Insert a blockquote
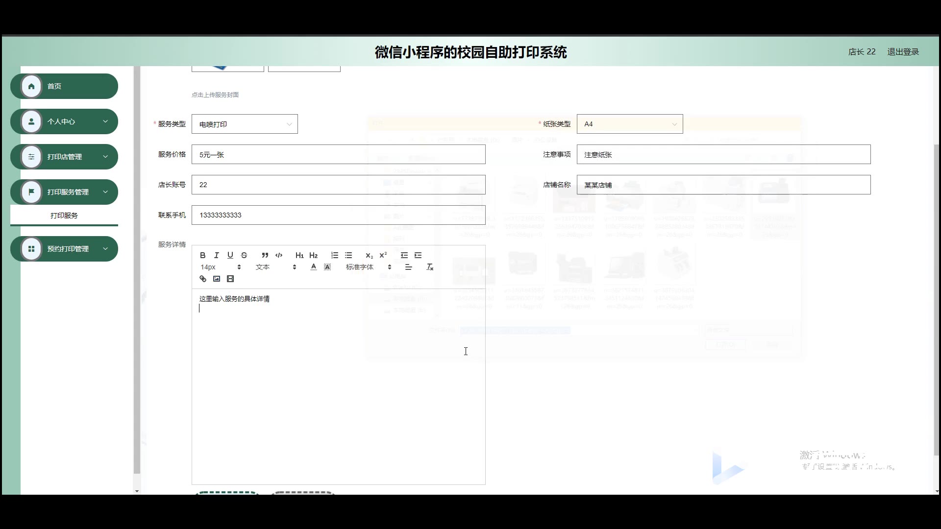Screen dimensions: 941x529 click(x=265, y=255)
